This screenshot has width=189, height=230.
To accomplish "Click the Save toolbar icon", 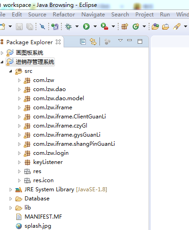I will (19, 26).
